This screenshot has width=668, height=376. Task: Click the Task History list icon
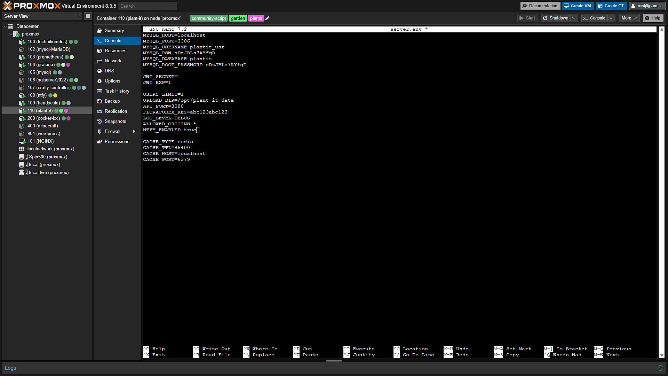pos(100,91)
